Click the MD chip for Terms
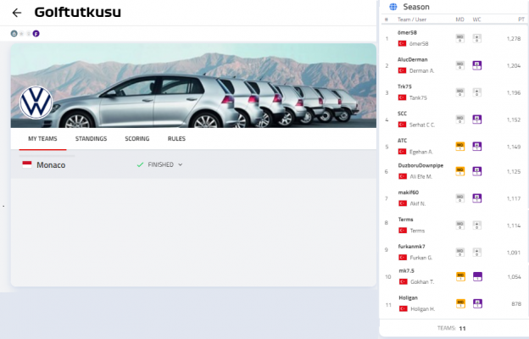The height and width of the screenshot is (339, 529). pos(459,225)
